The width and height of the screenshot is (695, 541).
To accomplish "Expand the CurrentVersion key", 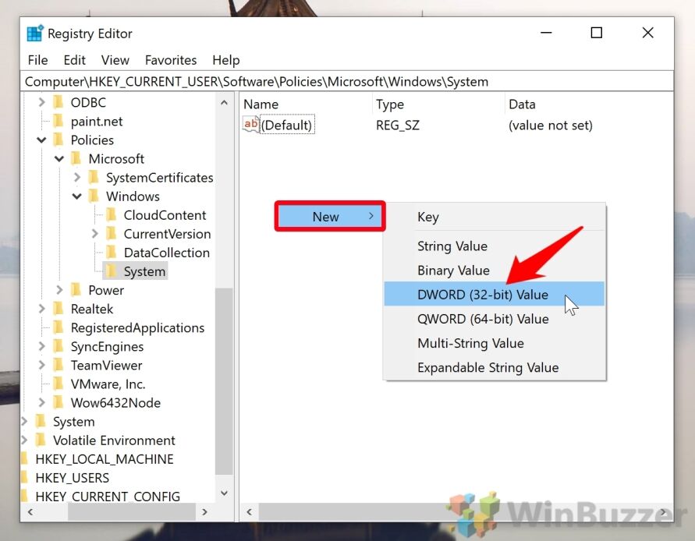I will tap(95, 234).
